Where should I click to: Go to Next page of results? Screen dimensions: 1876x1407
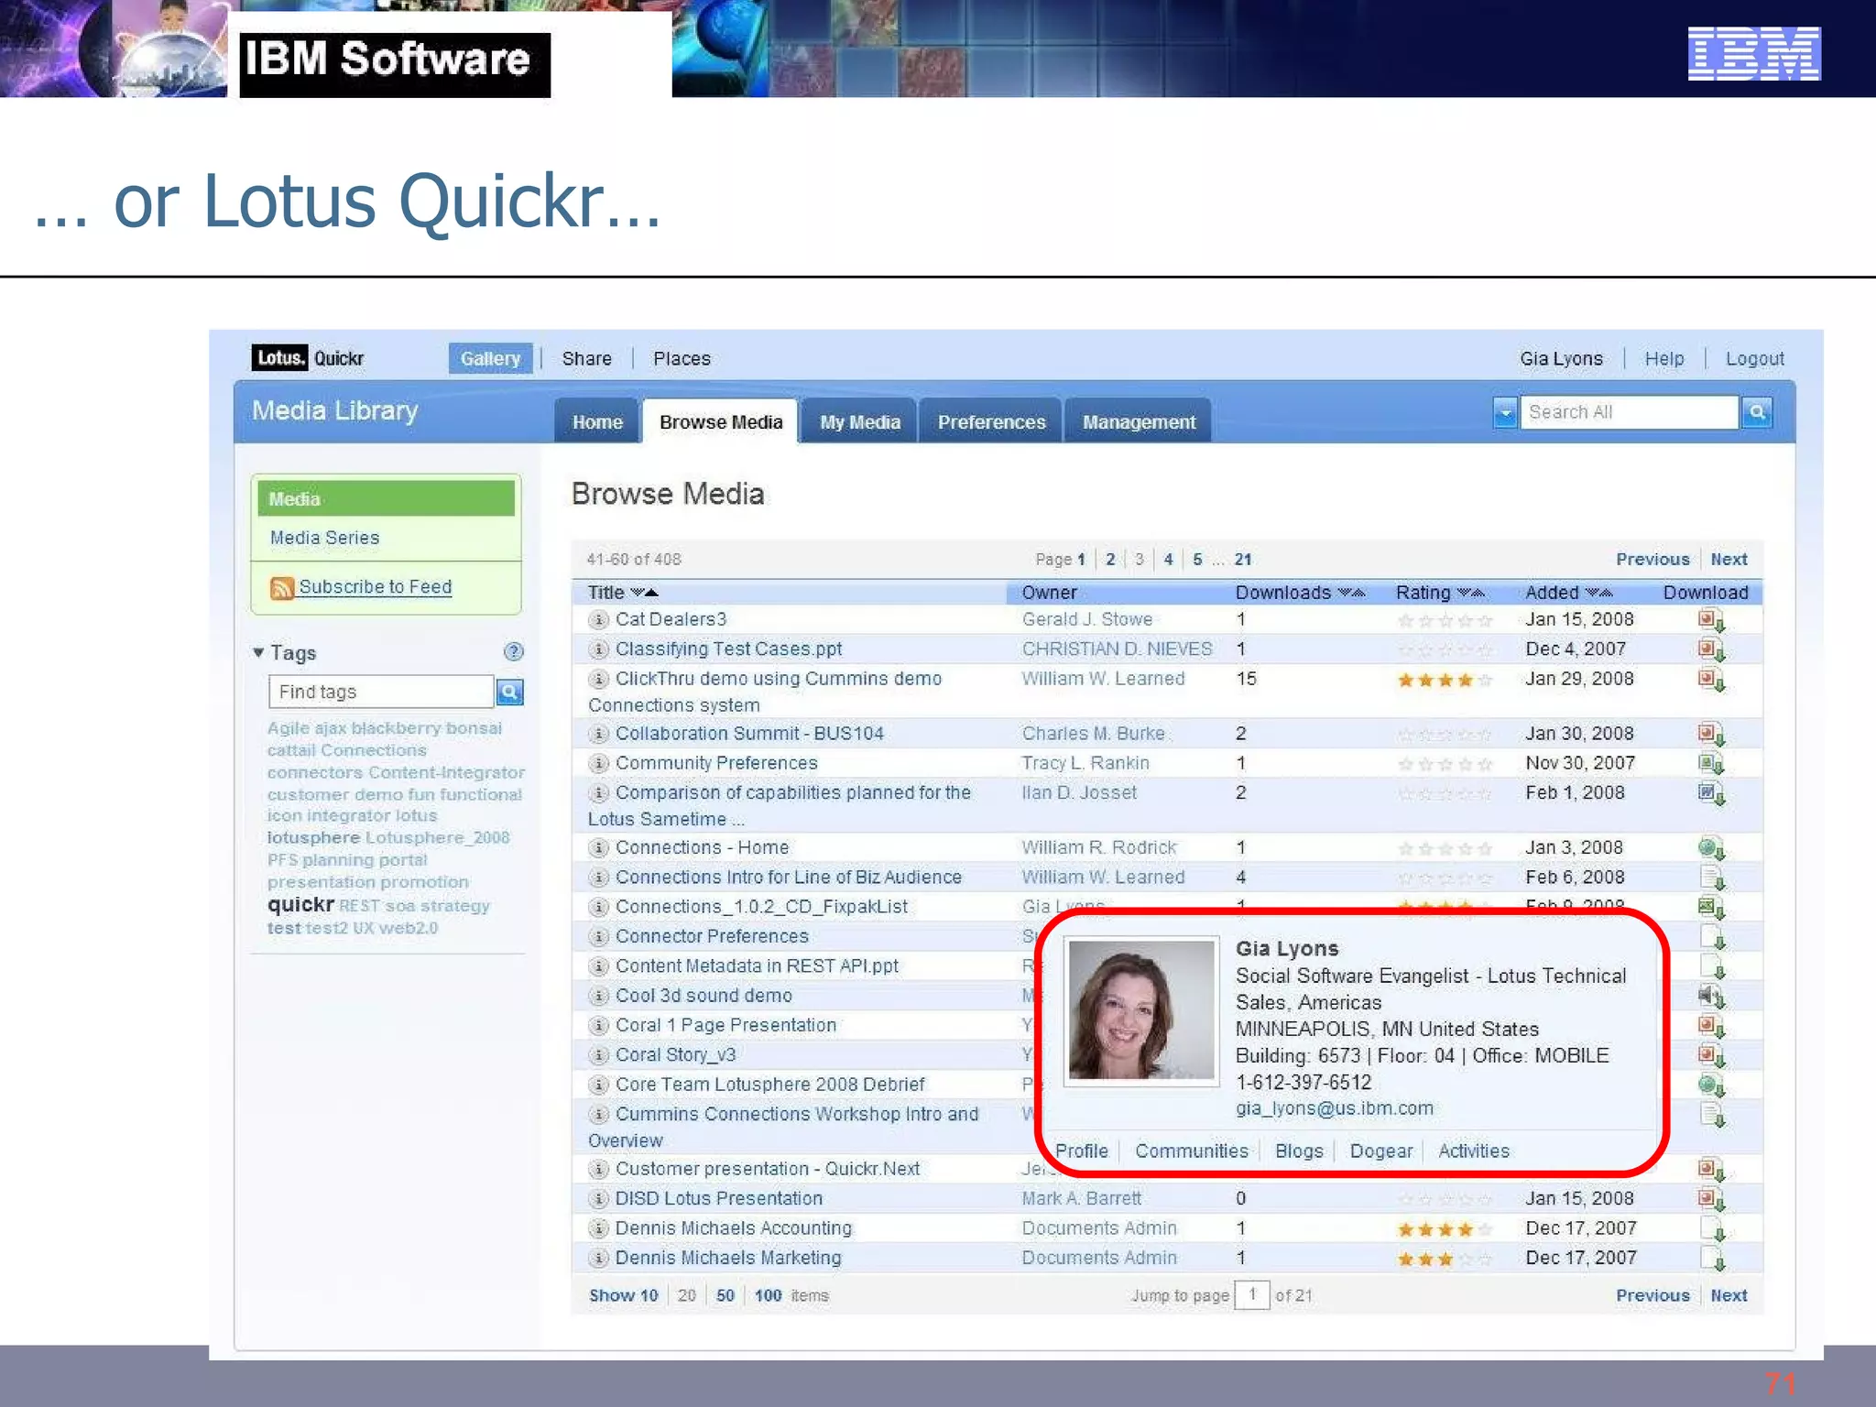[x=1728, y=559]
